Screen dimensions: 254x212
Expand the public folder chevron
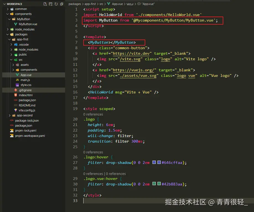click(11, 54)
